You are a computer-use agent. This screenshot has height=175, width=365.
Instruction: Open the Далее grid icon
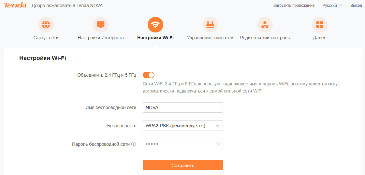(320, 25)
